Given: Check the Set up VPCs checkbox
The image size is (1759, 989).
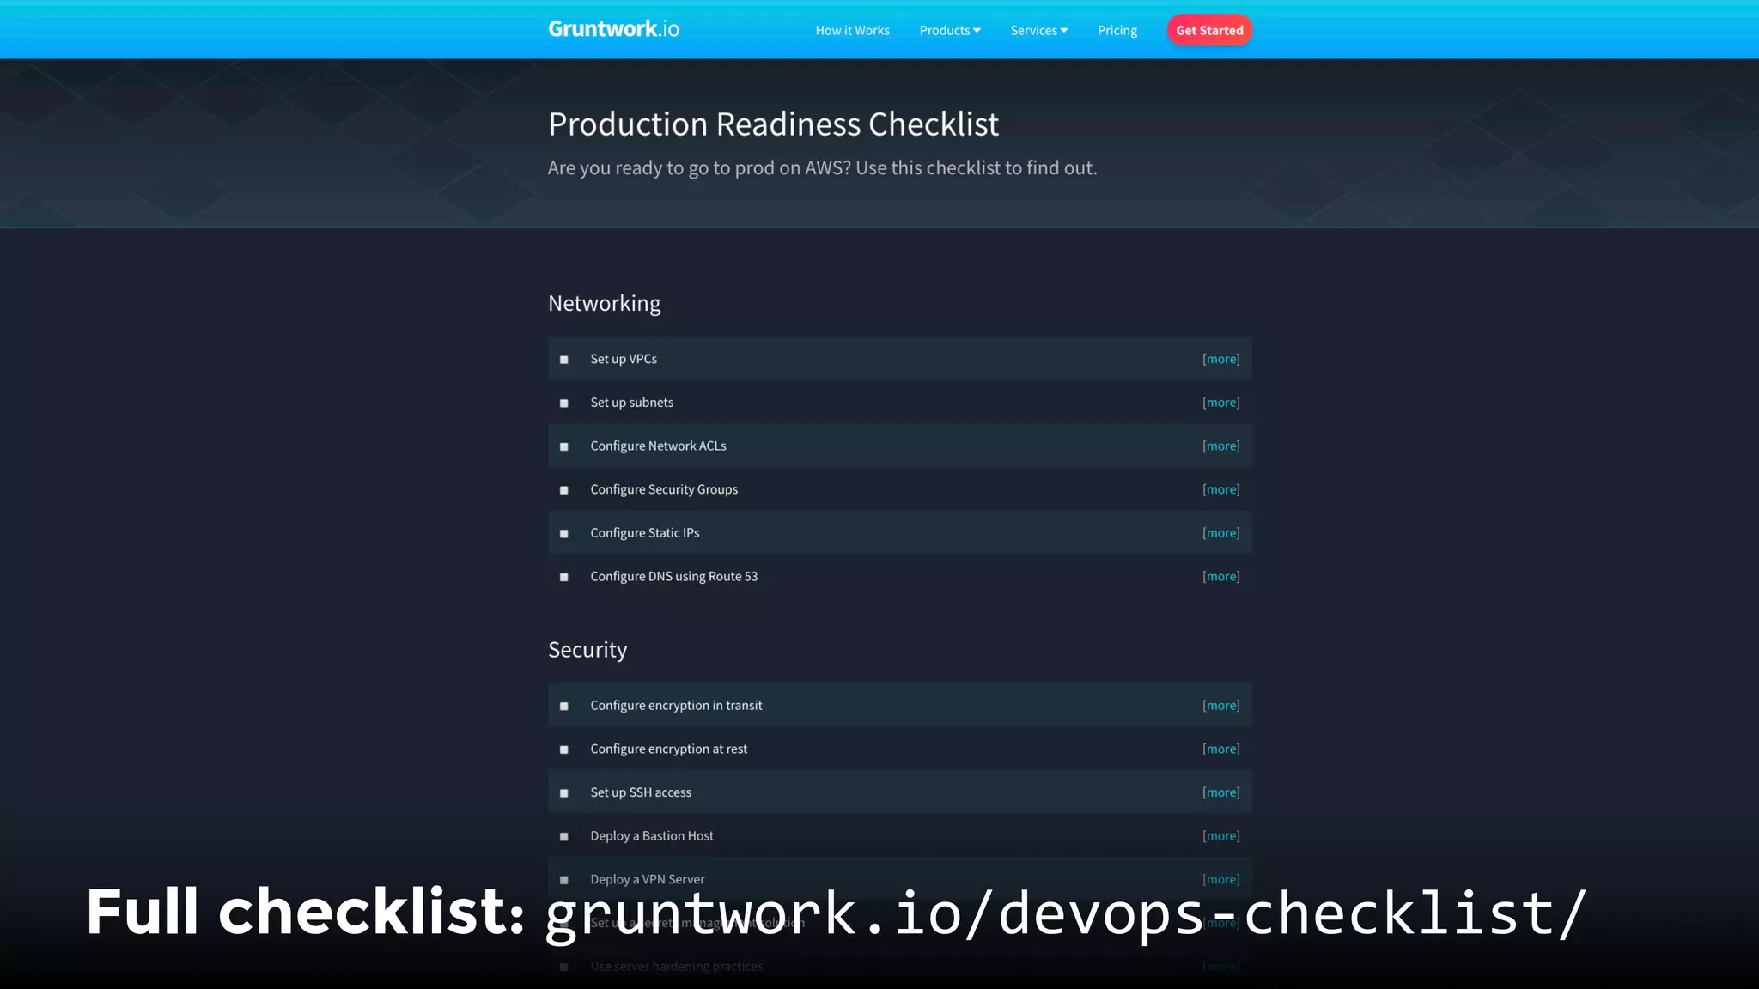Looking at the screenshot, I should 564,360.
